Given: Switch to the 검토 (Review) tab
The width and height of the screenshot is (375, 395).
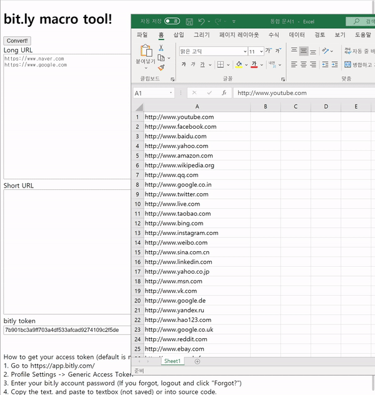Looking at the screenshot, I should (x=320, y=35).
